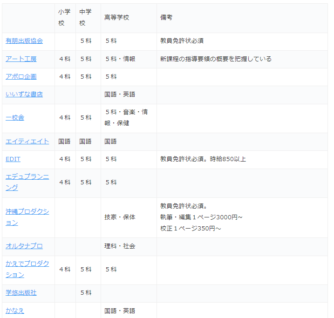
Task: Click 新課程の指導要領の概要を把握している note
Action: point(216,59)
